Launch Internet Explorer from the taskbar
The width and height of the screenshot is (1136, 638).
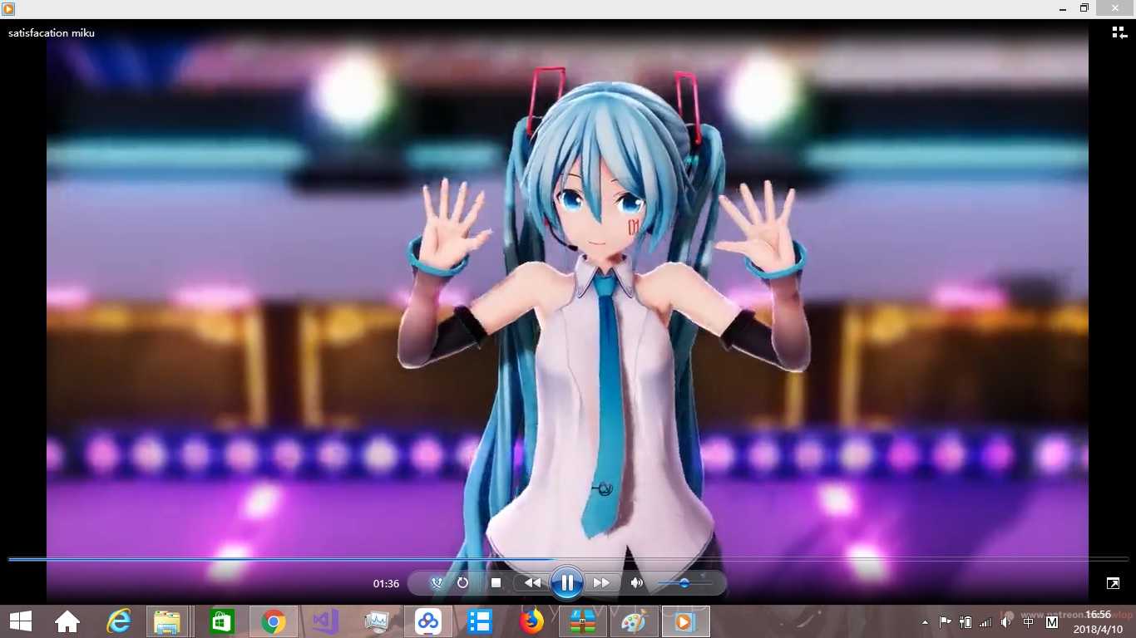pyautogui.click(x=119, y=621)
